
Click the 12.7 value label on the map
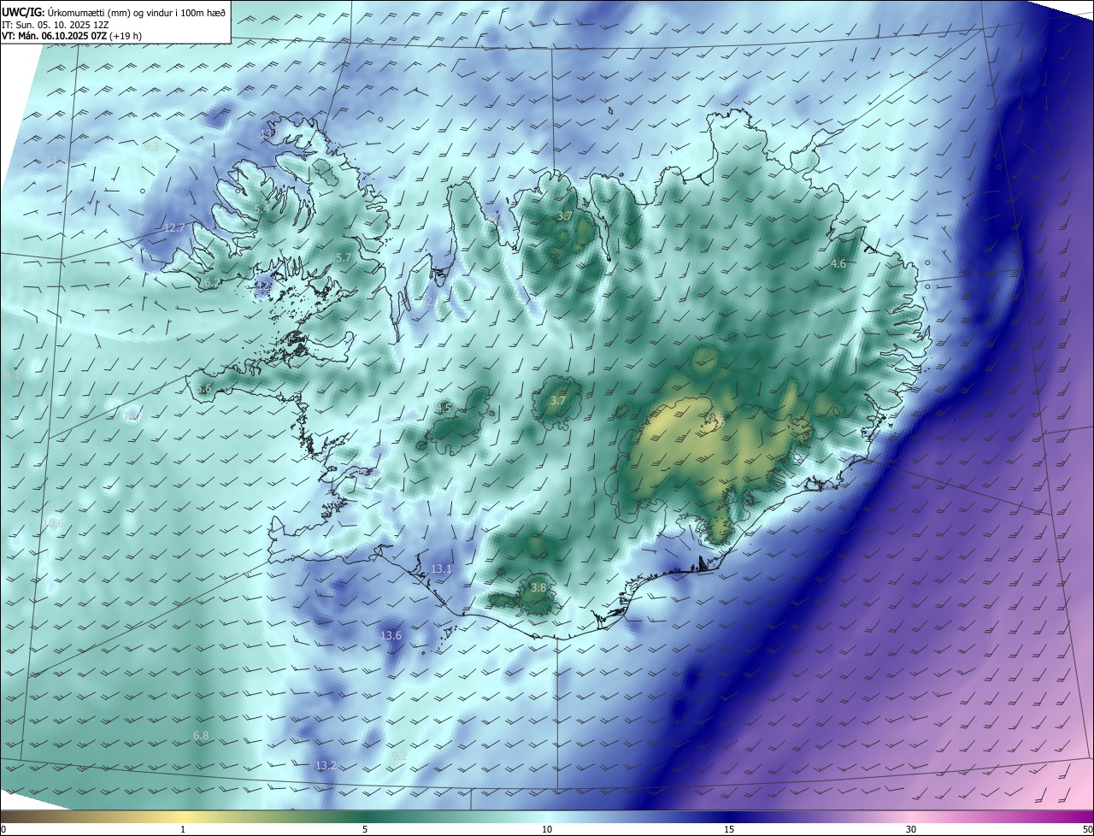point(174,227)
